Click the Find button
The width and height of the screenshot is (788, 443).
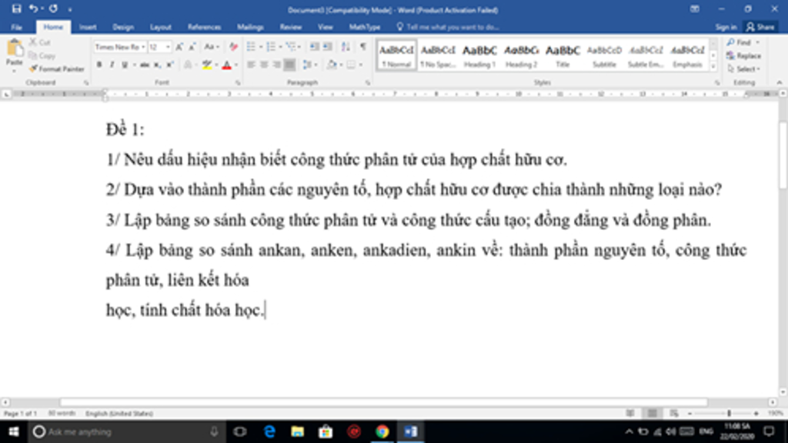coord(744,43)
